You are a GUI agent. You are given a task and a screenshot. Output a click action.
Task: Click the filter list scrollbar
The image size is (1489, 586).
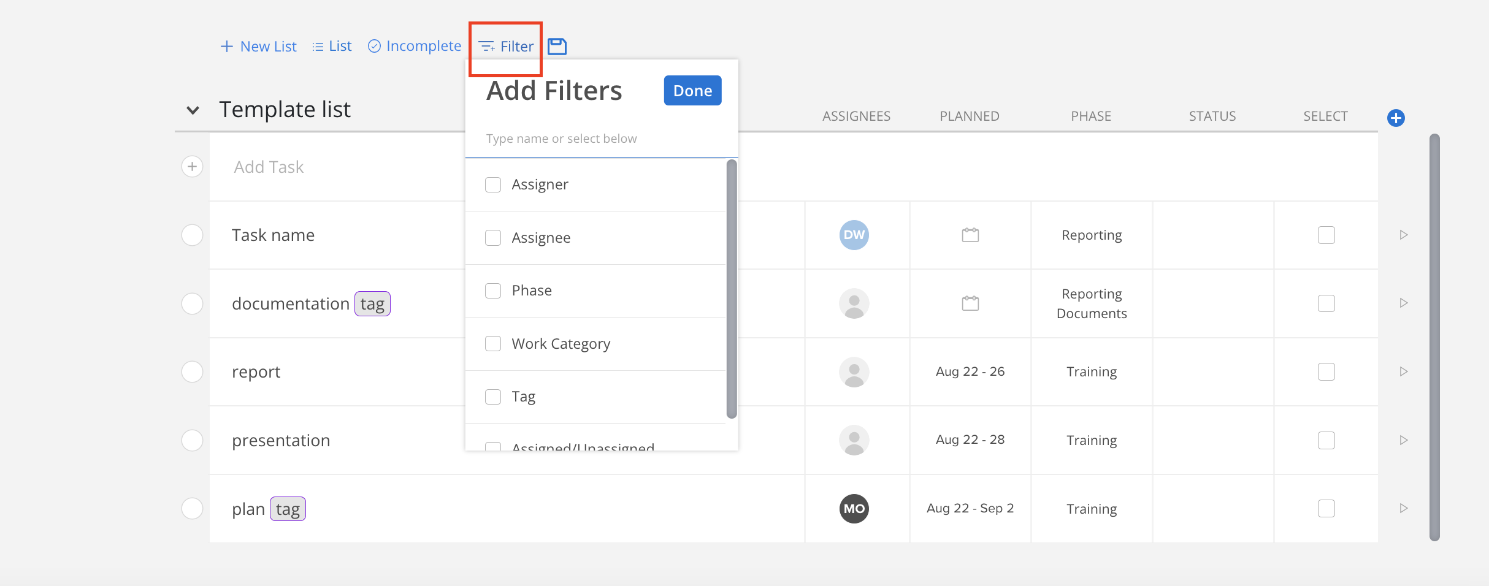point(731,288)
